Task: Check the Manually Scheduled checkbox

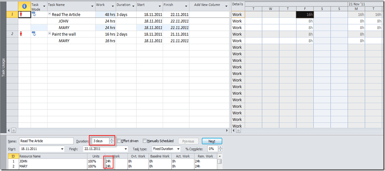Action: (145, 141)
